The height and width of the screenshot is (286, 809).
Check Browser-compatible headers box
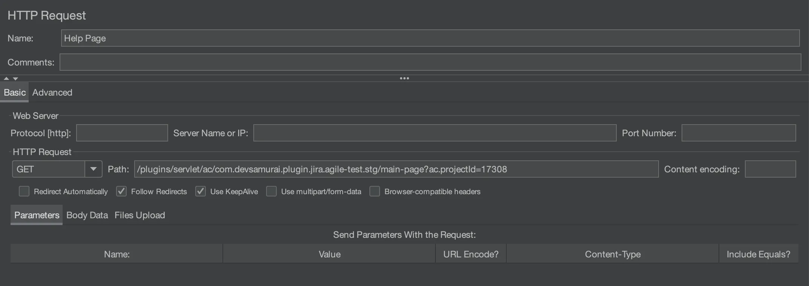(x=375, y=191)
